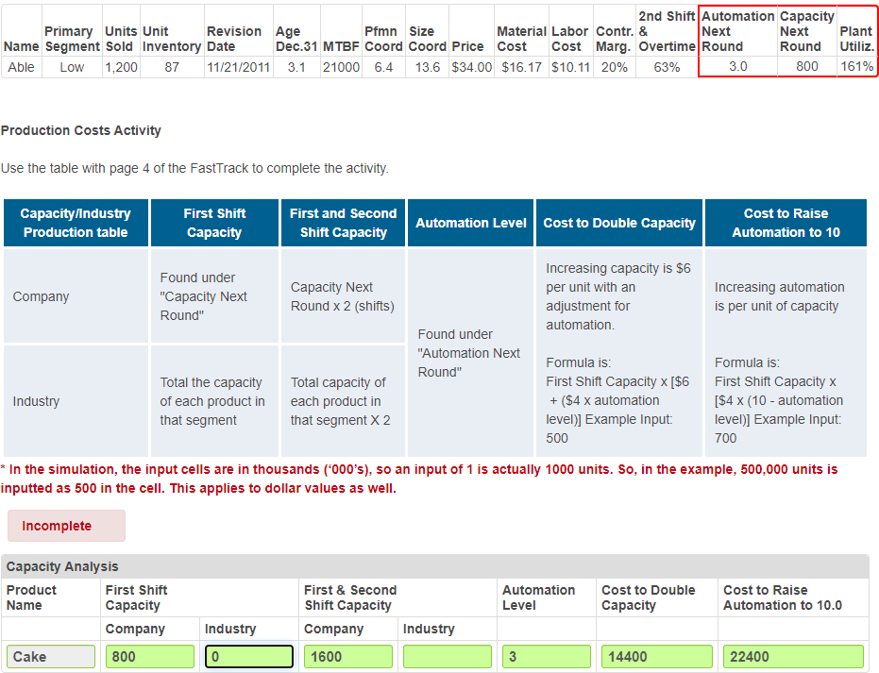Click the First Shift Company field containing 800

[x=150, y=656]
